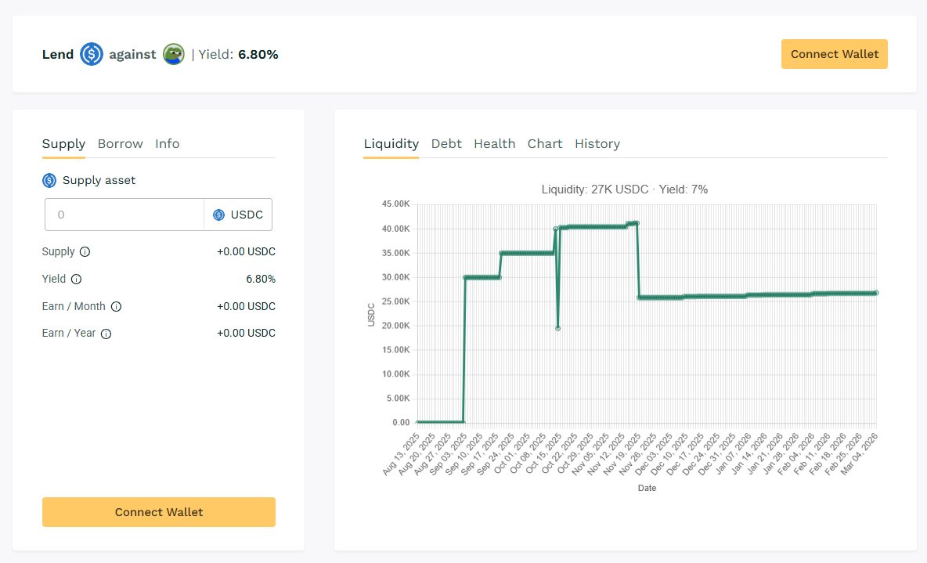
Task: View the History tab
Action: point(597,144)
